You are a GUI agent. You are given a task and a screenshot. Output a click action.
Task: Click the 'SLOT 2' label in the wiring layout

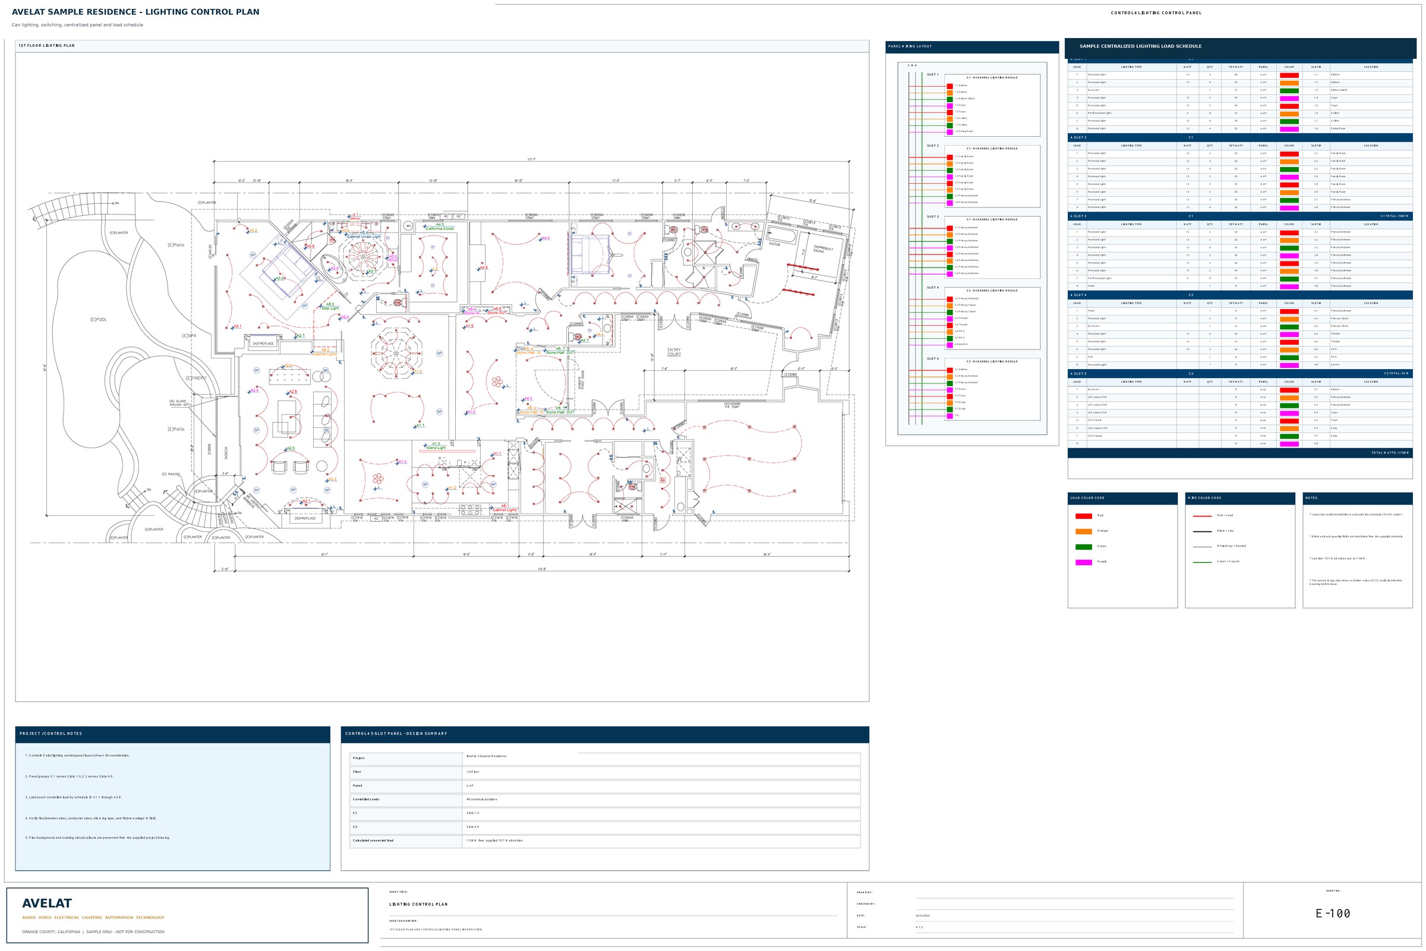click(932, 146)
